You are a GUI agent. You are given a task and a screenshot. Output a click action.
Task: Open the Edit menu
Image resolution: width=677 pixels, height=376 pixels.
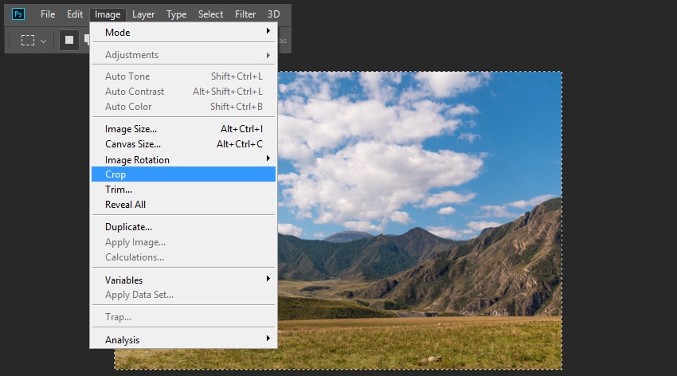(x=75, y=14)
